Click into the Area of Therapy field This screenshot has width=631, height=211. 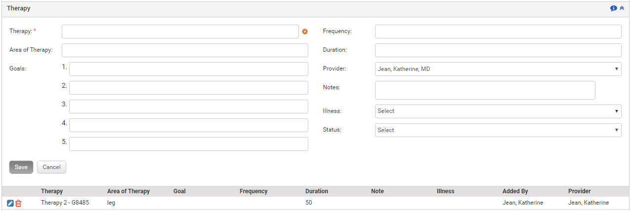pos(184,50)
